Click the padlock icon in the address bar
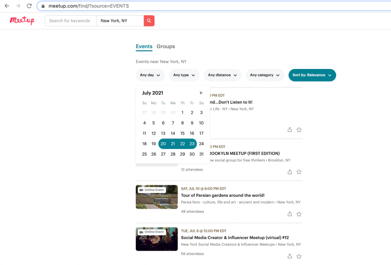391x265 pixels. (43, 6)
